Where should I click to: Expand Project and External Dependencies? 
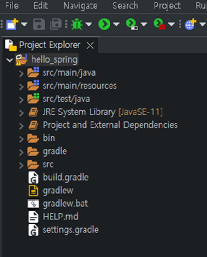pos(21,126)
